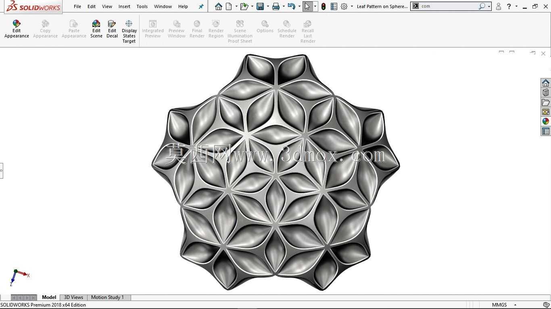
Task: Undo the last action
Action: (x=292, y=6)
